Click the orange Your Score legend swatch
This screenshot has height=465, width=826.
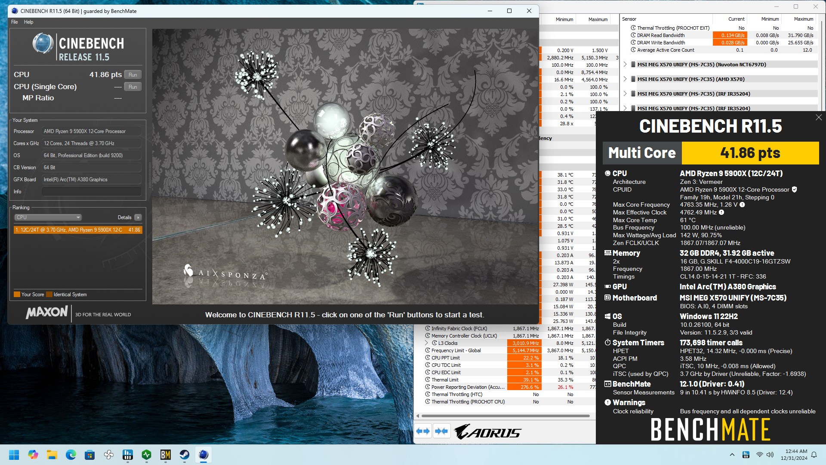pos(17,294)
